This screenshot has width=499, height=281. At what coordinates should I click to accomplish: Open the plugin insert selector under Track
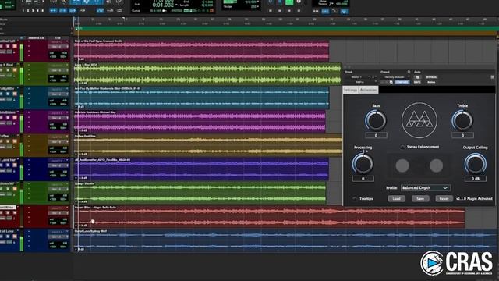click(359, 82)
